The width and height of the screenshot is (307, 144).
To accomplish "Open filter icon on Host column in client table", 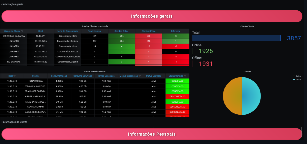I will pyautogui.click(x=14, y=76).
